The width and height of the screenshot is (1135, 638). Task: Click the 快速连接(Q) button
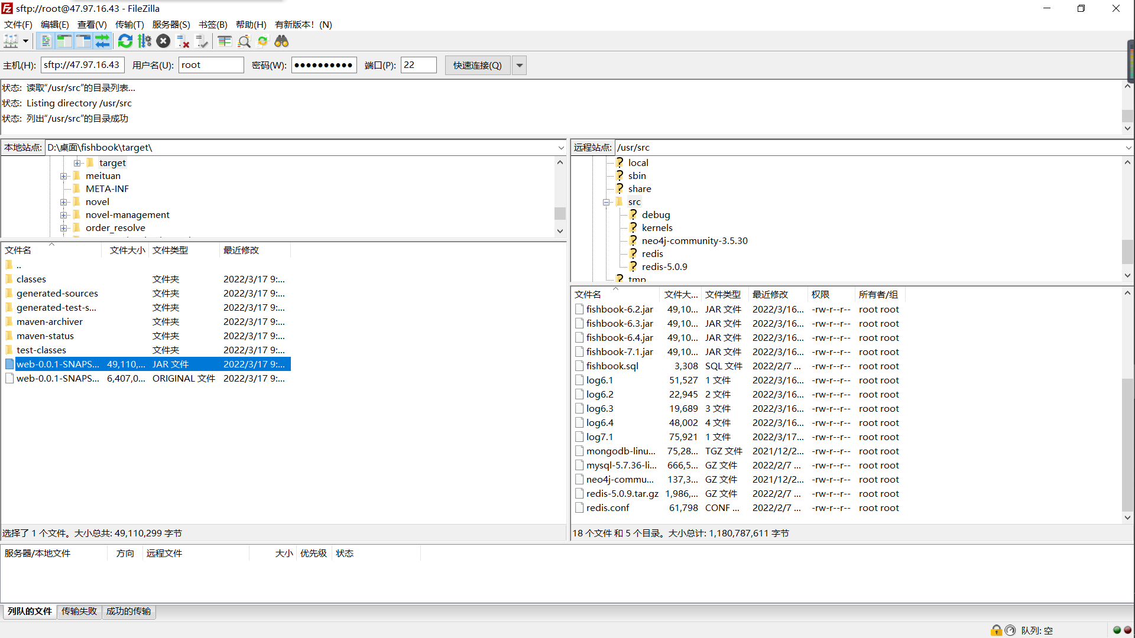coord(477,66)
